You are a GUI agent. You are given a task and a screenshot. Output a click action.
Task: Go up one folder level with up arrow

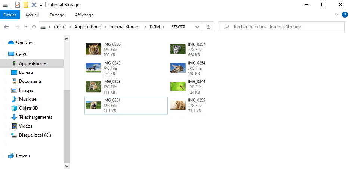(34, 27)
